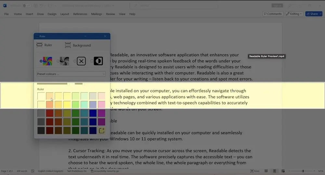Viewport: 325px width, 175px height.
Task: Click the greyscale swirl icon
Action: (x=65, y=61)
